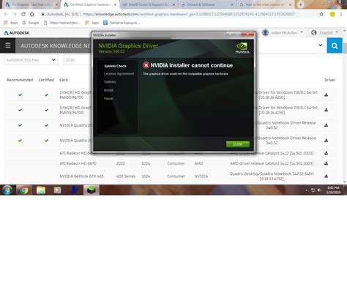This screenshot has height=282, width=347.
Task: Open the Narrative Exposure bookmark
Action: 122,23
